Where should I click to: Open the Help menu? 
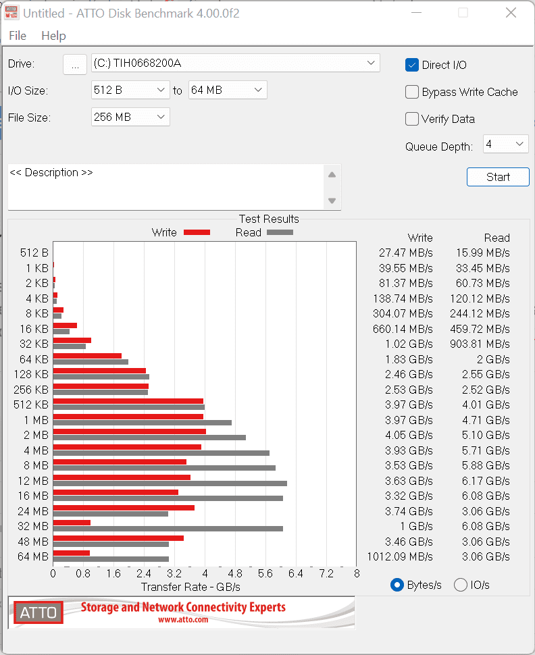click(x=53, y=36)
